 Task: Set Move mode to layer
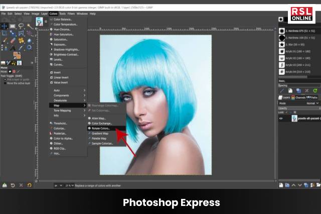tap(10, 71)
